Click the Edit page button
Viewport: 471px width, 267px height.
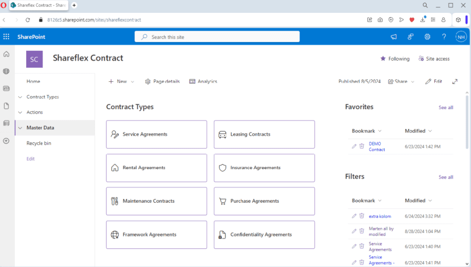coord(434,81)
